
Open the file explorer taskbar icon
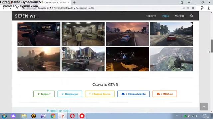[x=24, y=116]
